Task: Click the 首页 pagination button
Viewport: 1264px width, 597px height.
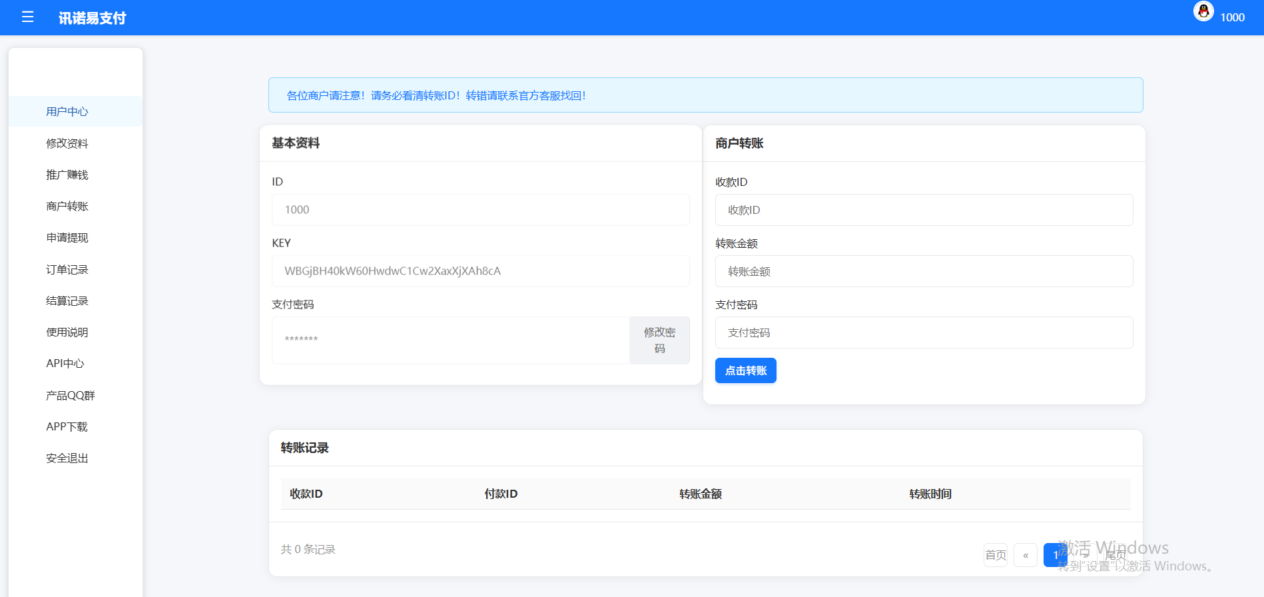Action: tap(996, 555)
